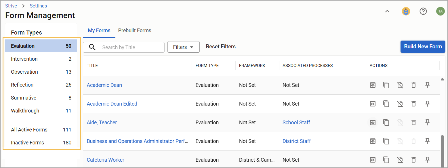Click Reset Filters
This screenshot has width=448, height=168.
(221, 47)
